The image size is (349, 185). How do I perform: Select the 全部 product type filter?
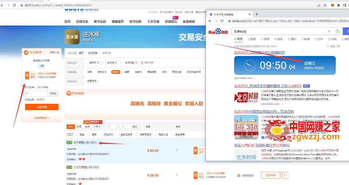pos(89,72)
